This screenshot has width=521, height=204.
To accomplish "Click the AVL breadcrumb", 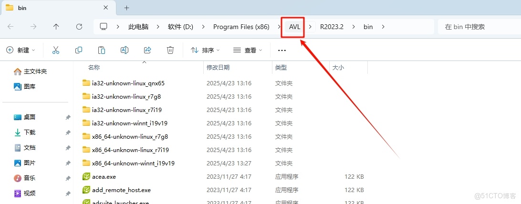I will pos(294,27).
